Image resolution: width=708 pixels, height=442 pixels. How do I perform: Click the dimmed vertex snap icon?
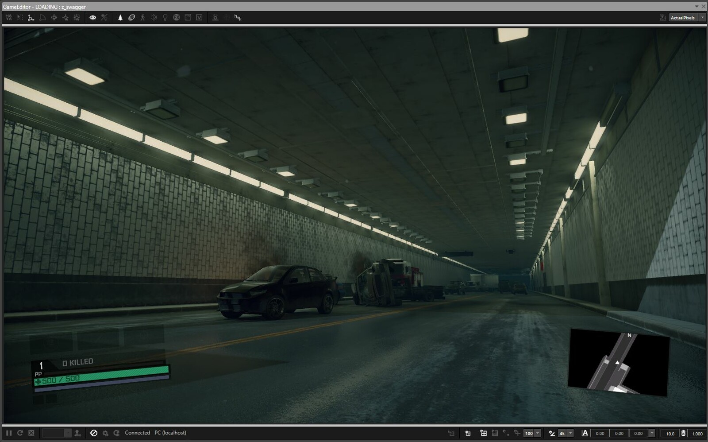click(x=506, y=433)
